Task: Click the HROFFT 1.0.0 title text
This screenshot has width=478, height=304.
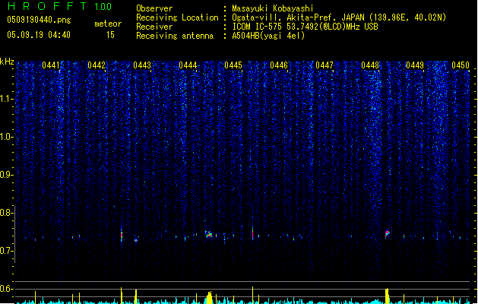Action: 59,6
